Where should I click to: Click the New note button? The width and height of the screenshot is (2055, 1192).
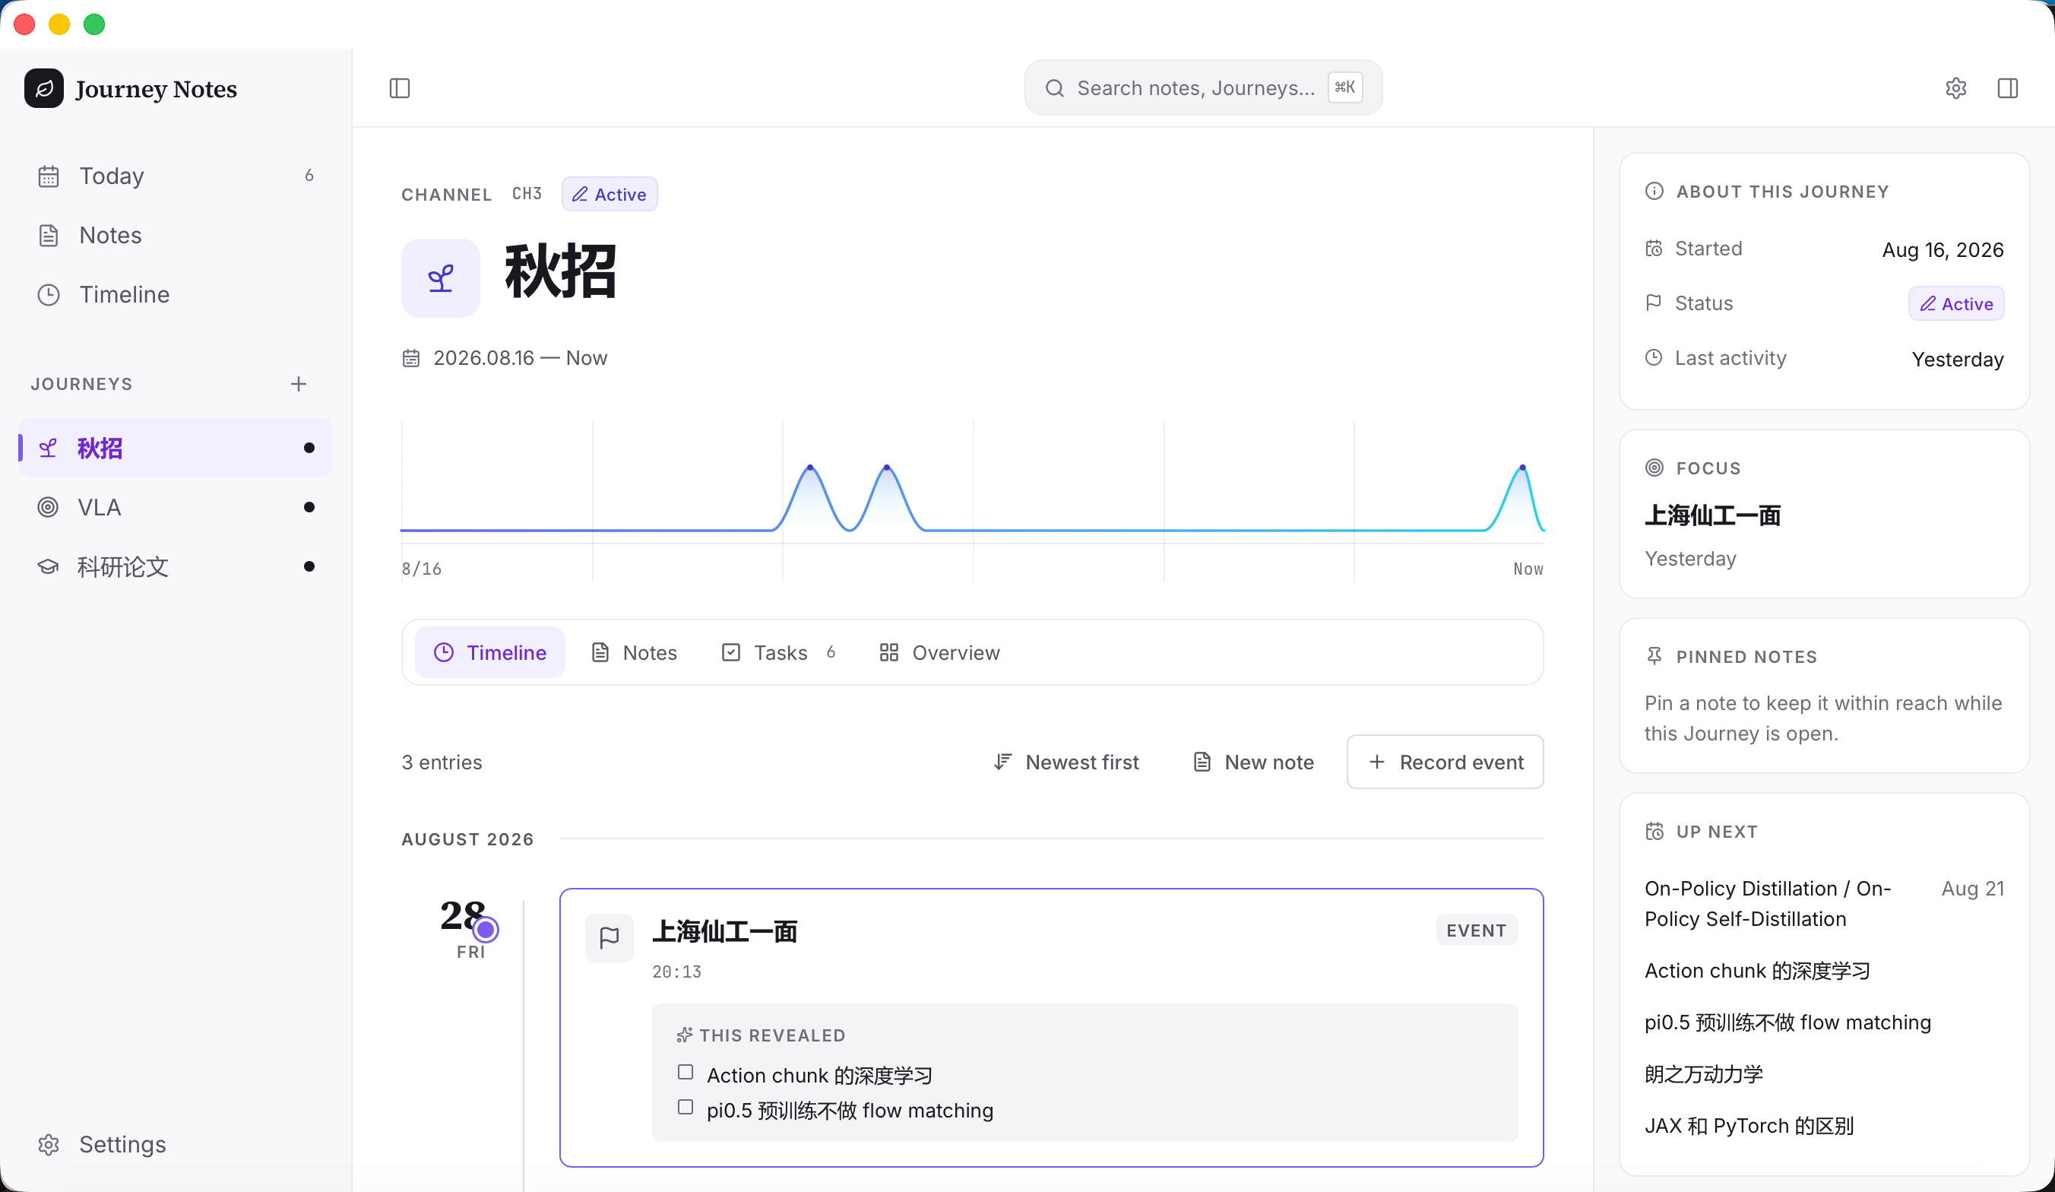pyautogui.click(x=1252, y=762)
